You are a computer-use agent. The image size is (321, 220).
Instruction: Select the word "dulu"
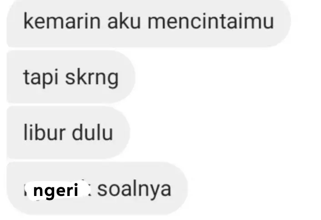pos(93,132)
